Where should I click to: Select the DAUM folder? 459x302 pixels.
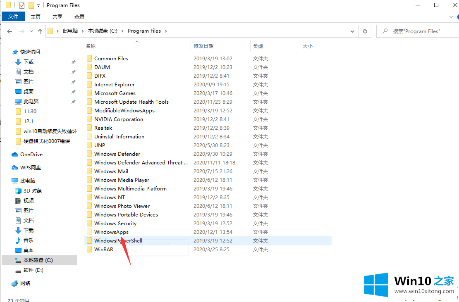[102, 67]
